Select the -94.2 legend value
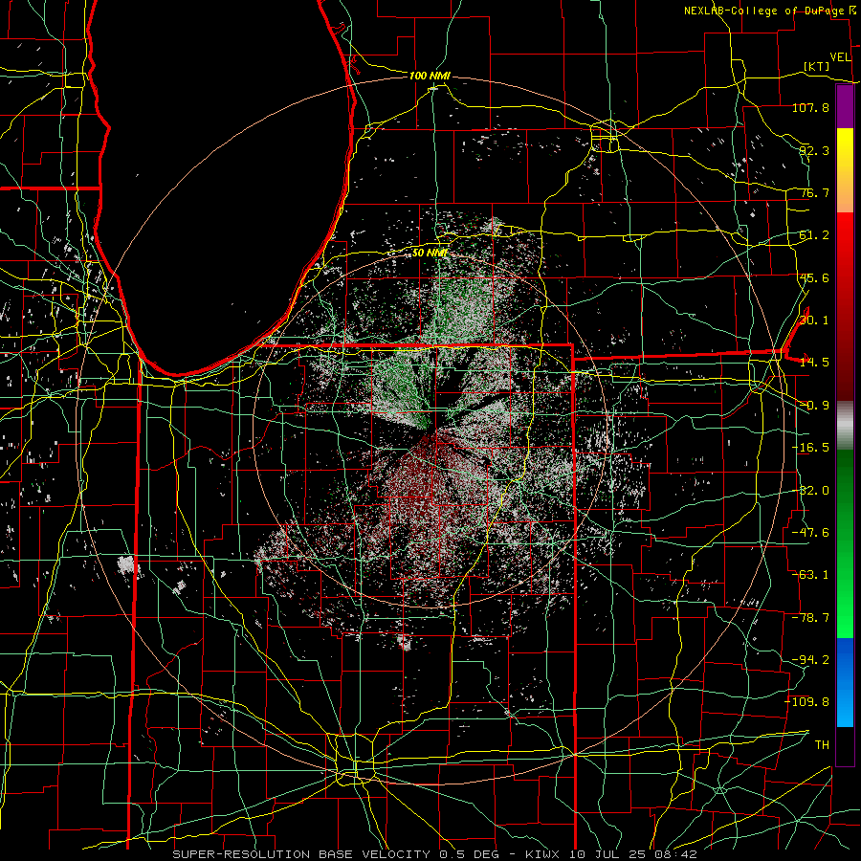861x861 pixels. 810,660
